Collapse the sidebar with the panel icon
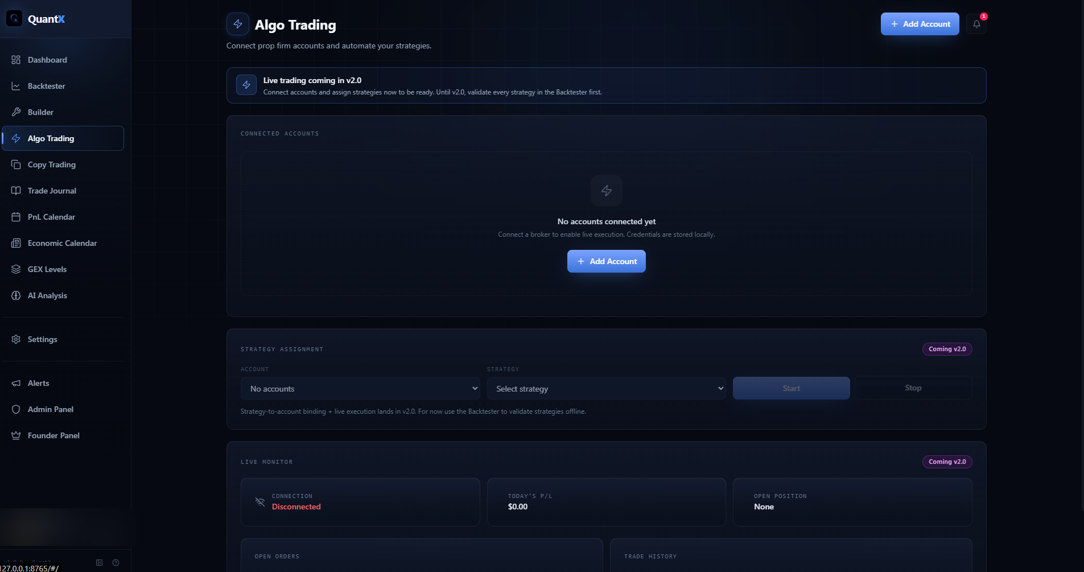 click(100, 562)
